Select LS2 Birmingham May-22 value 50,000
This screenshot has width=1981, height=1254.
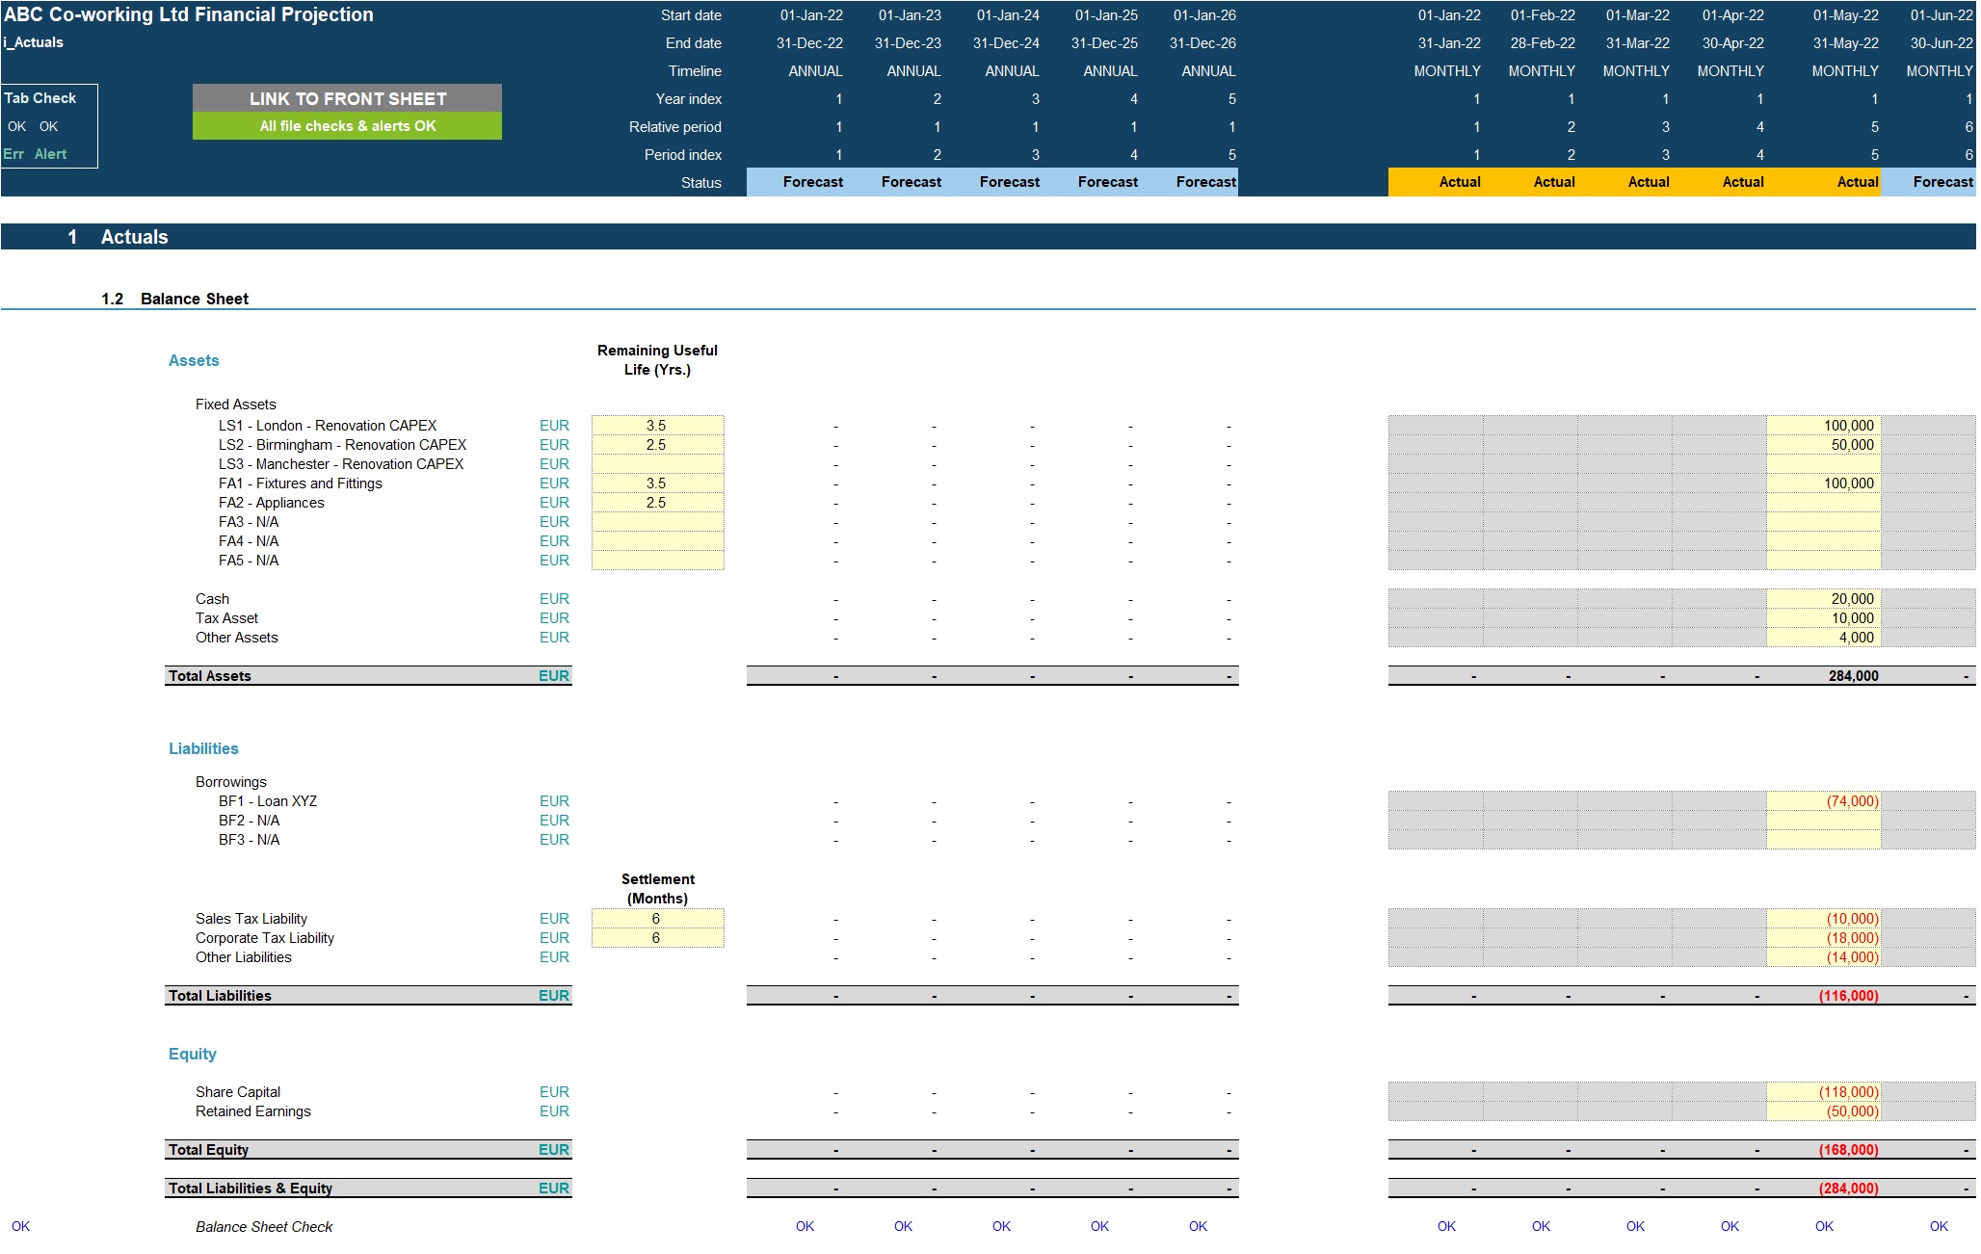click(1824, 445)
